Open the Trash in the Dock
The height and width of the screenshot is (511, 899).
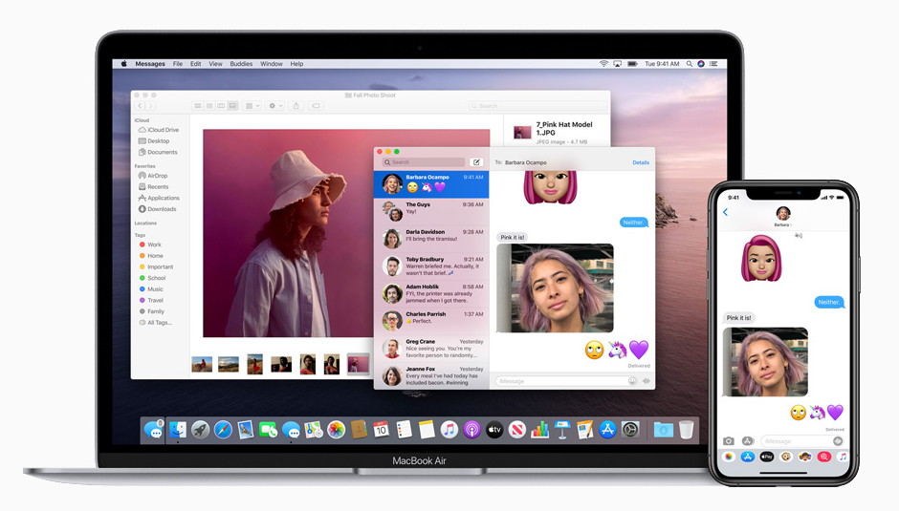coord(686,429)
